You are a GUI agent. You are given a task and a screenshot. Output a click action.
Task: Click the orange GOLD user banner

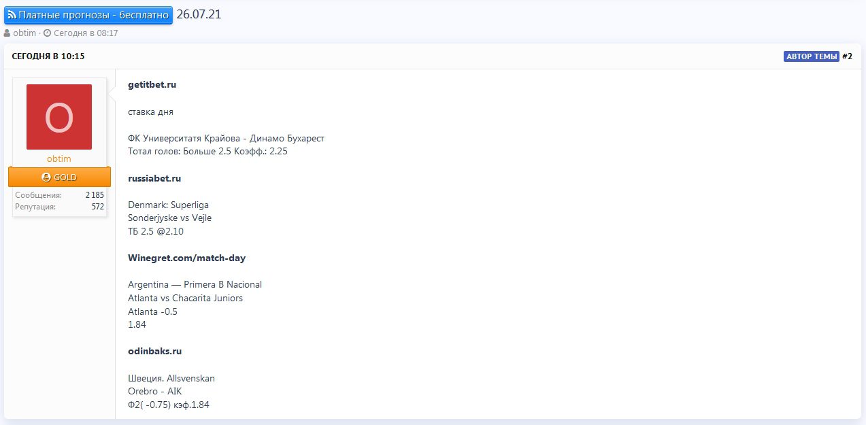pyautogui.click(x=59, y=177)
